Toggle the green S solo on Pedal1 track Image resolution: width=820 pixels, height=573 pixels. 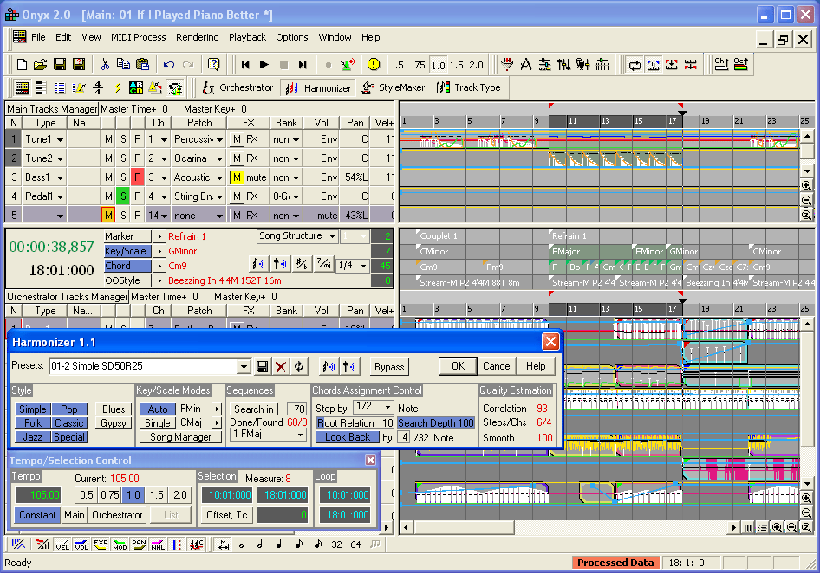(123, 196)
